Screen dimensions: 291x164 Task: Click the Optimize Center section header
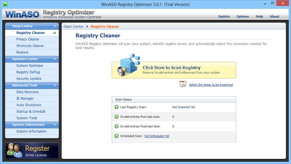coord(32,59)
